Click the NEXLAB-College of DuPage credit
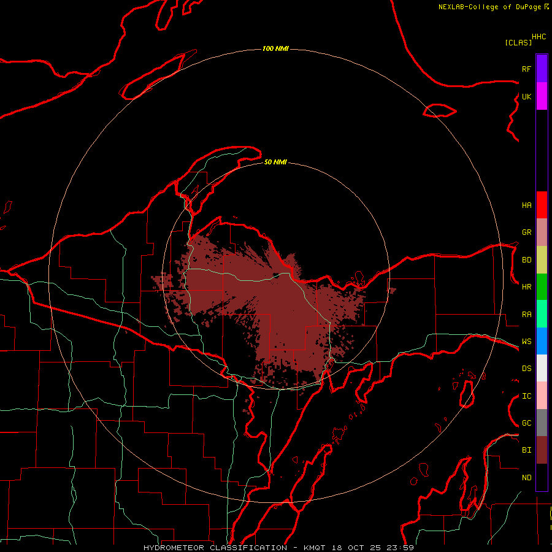 489,7
